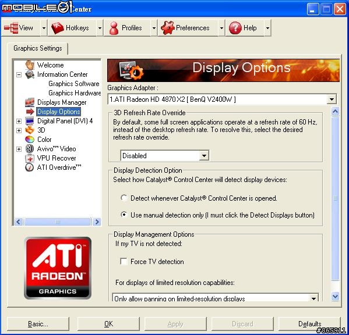This screenshot has width=349, height=335.
Task: Expand the 3D tree node
Action: (19, 130)
